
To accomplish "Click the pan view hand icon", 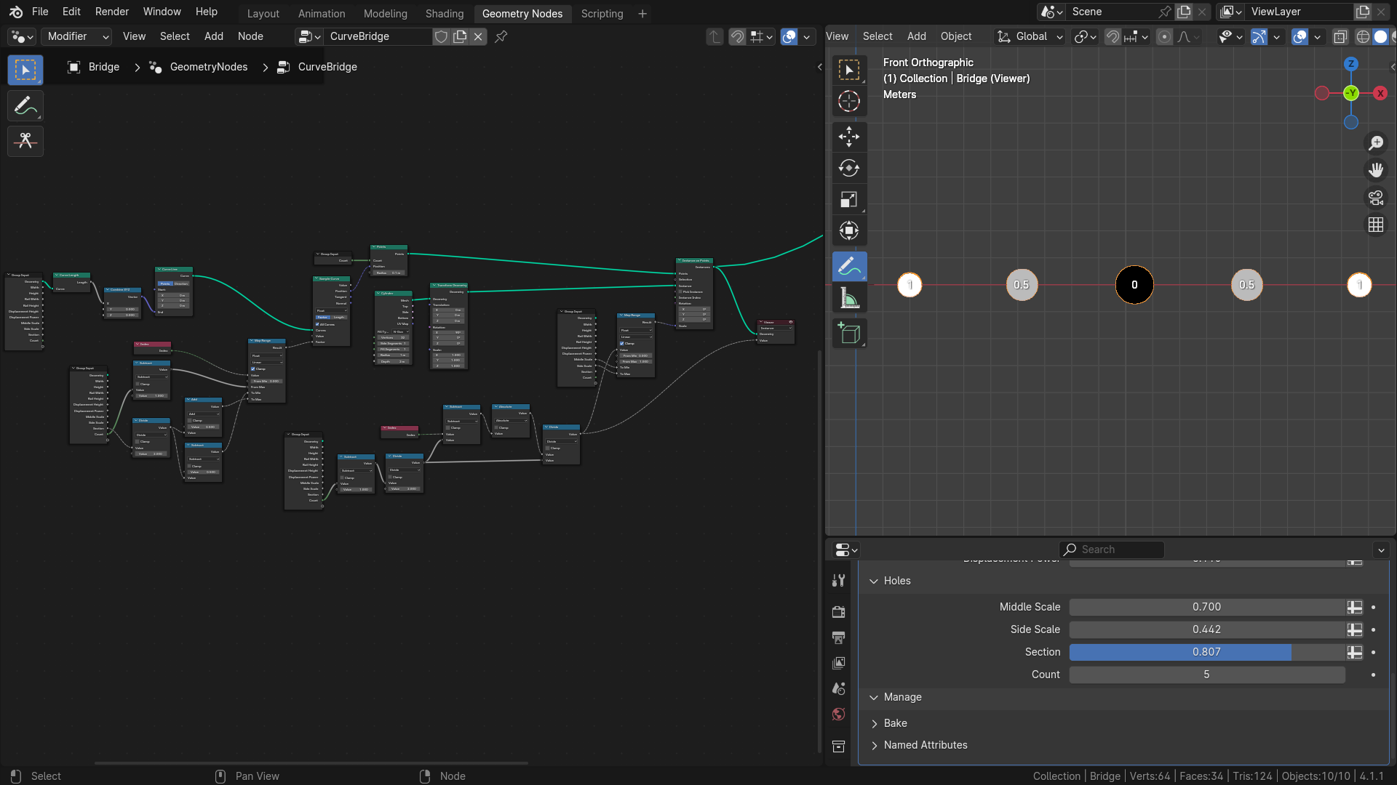I will tap(1376, 170).
